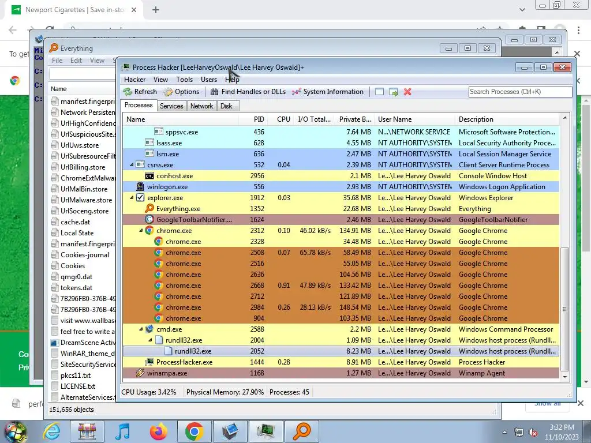Select the conhost.exe process icon
Viewport: 591px width, 443px height.
click(149, 175)
